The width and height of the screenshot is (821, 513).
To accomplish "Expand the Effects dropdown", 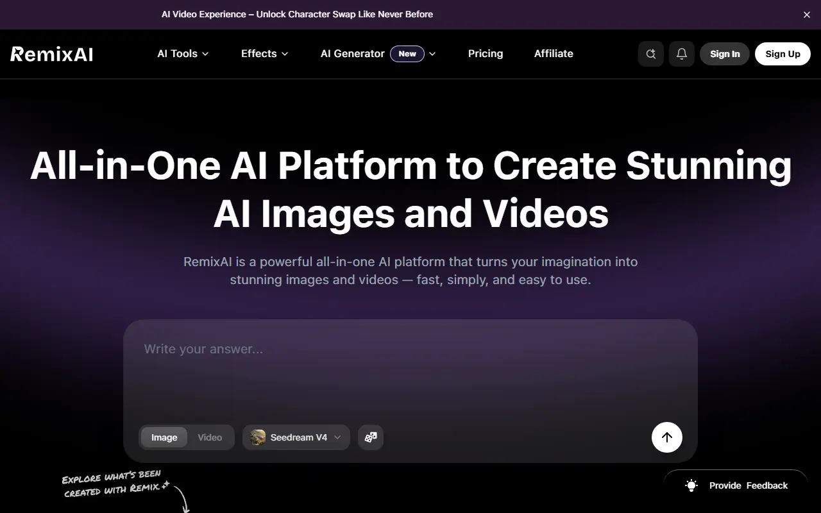I will tap(265, 54).
